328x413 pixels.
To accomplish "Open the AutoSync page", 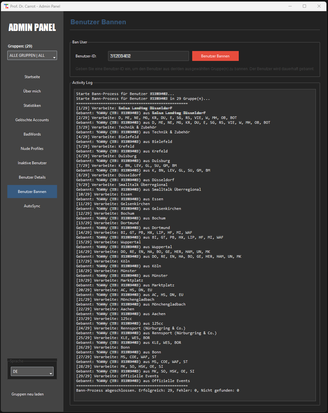I will pyautogui.click(x=32, y=206).
